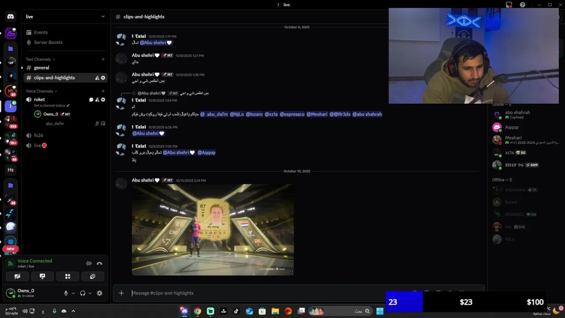Viewport: 565px width, 318px height.
Task: Click the @abo shahrah mention
Action: click(367, 114)
